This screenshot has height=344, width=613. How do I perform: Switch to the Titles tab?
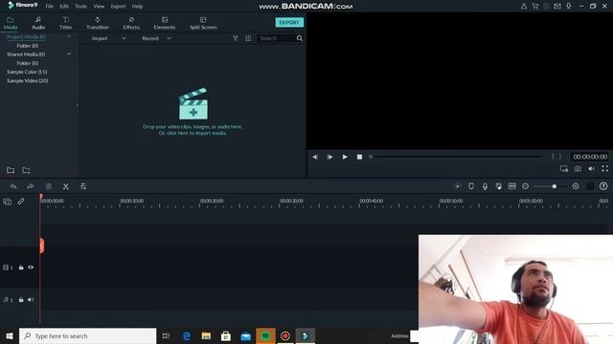pyautogui.click(x=66, y=23)
